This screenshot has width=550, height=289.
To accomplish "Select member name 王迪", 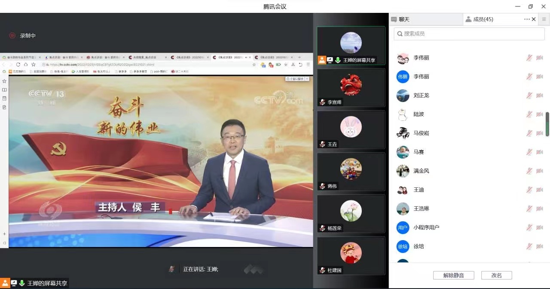I will click(419, 190).
